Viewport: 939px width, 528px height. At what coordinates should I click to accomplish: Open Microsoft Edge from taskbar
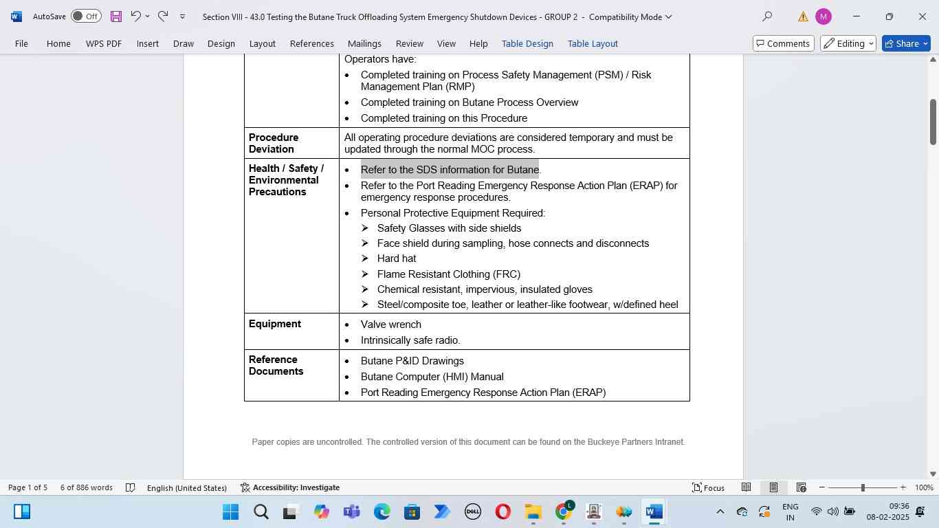coord(382,512)
